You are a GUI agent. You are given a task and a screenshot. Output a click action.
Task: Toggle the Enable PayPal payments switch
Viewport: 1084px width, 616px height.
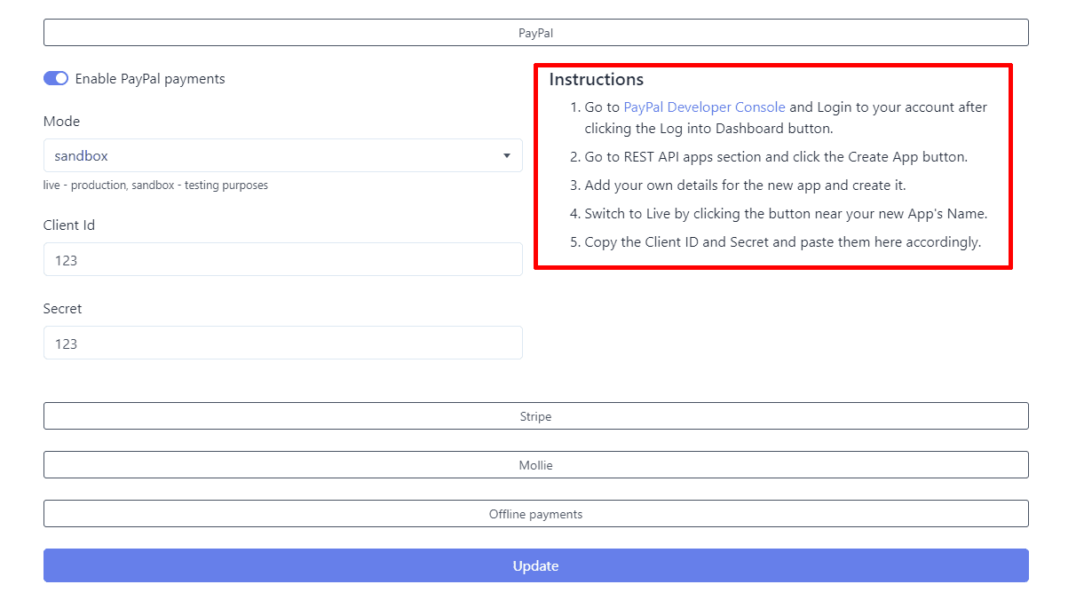56,78
